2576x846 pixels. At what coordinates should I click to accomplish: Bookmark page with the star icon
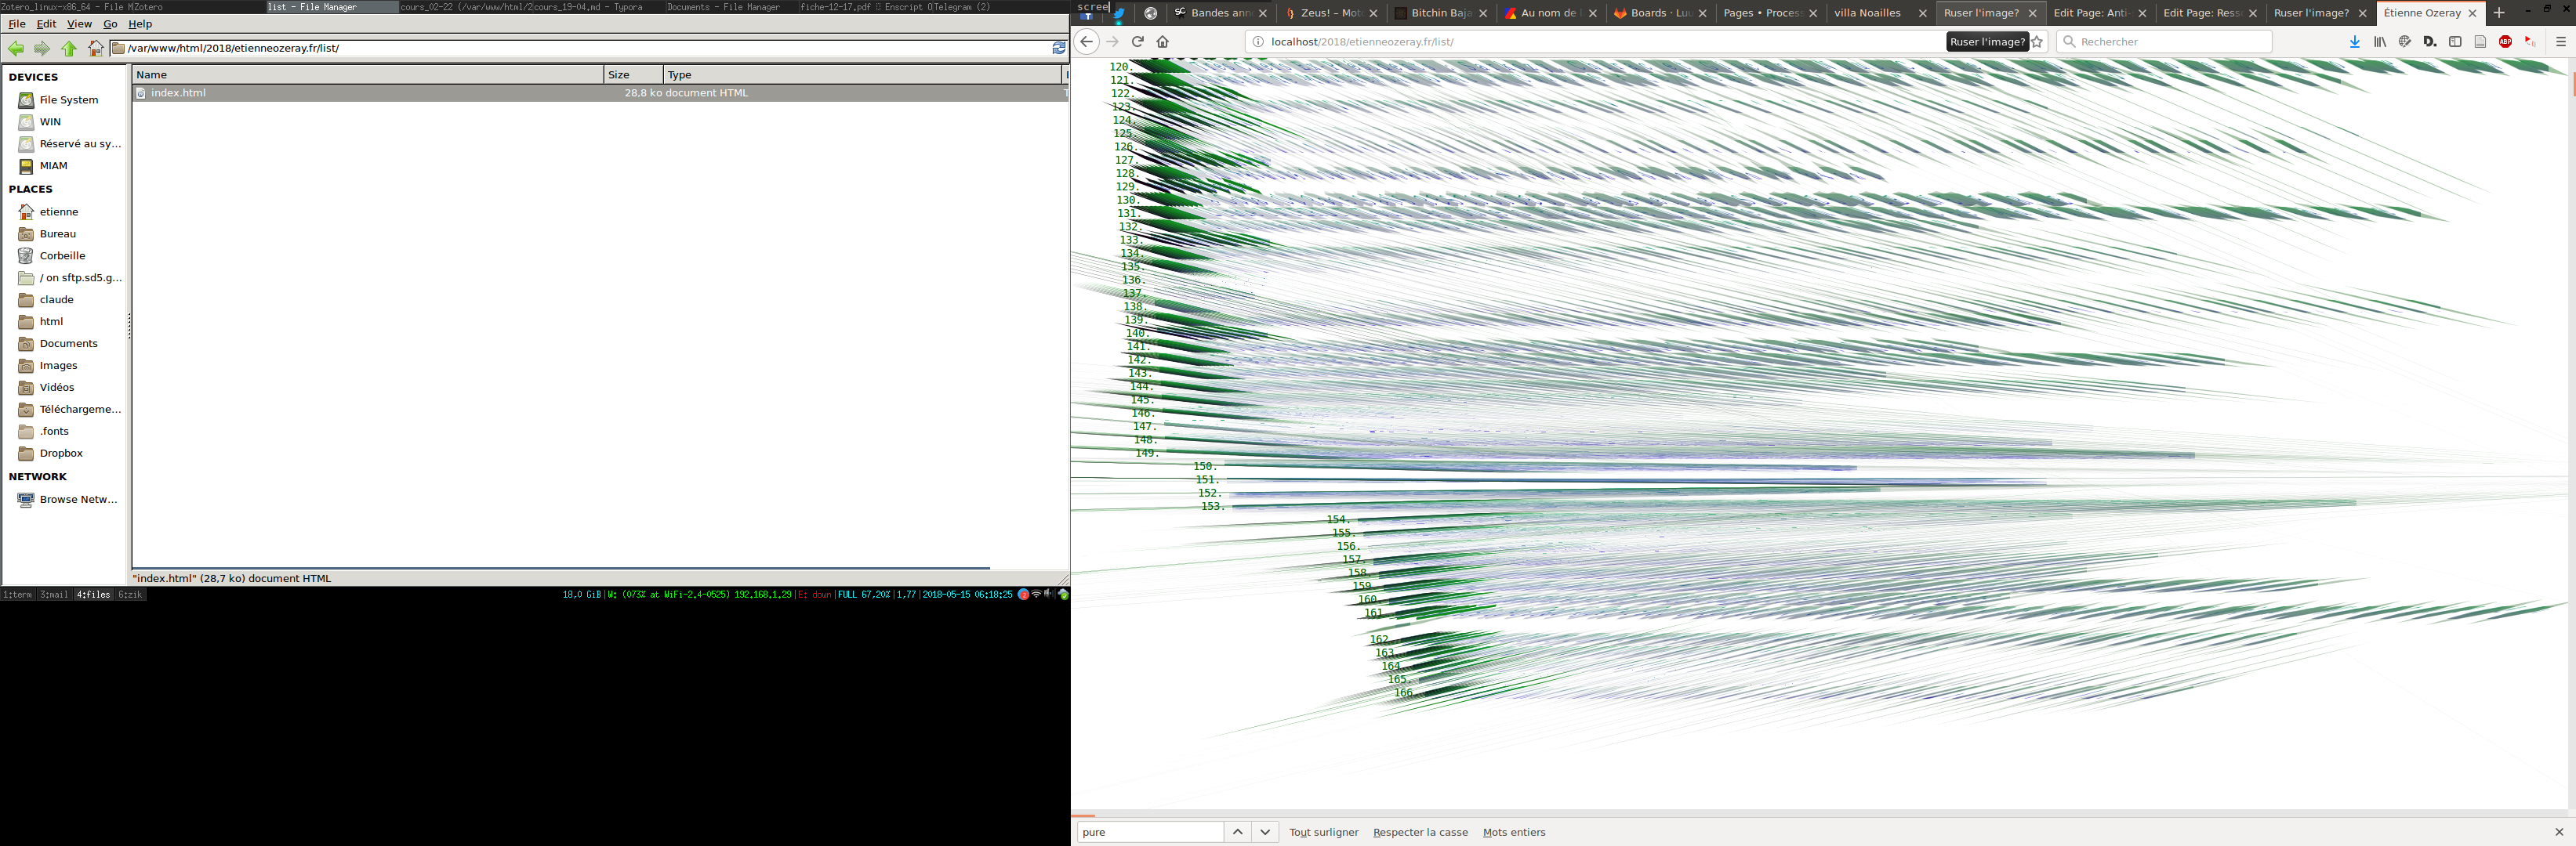coord(2037,42)
